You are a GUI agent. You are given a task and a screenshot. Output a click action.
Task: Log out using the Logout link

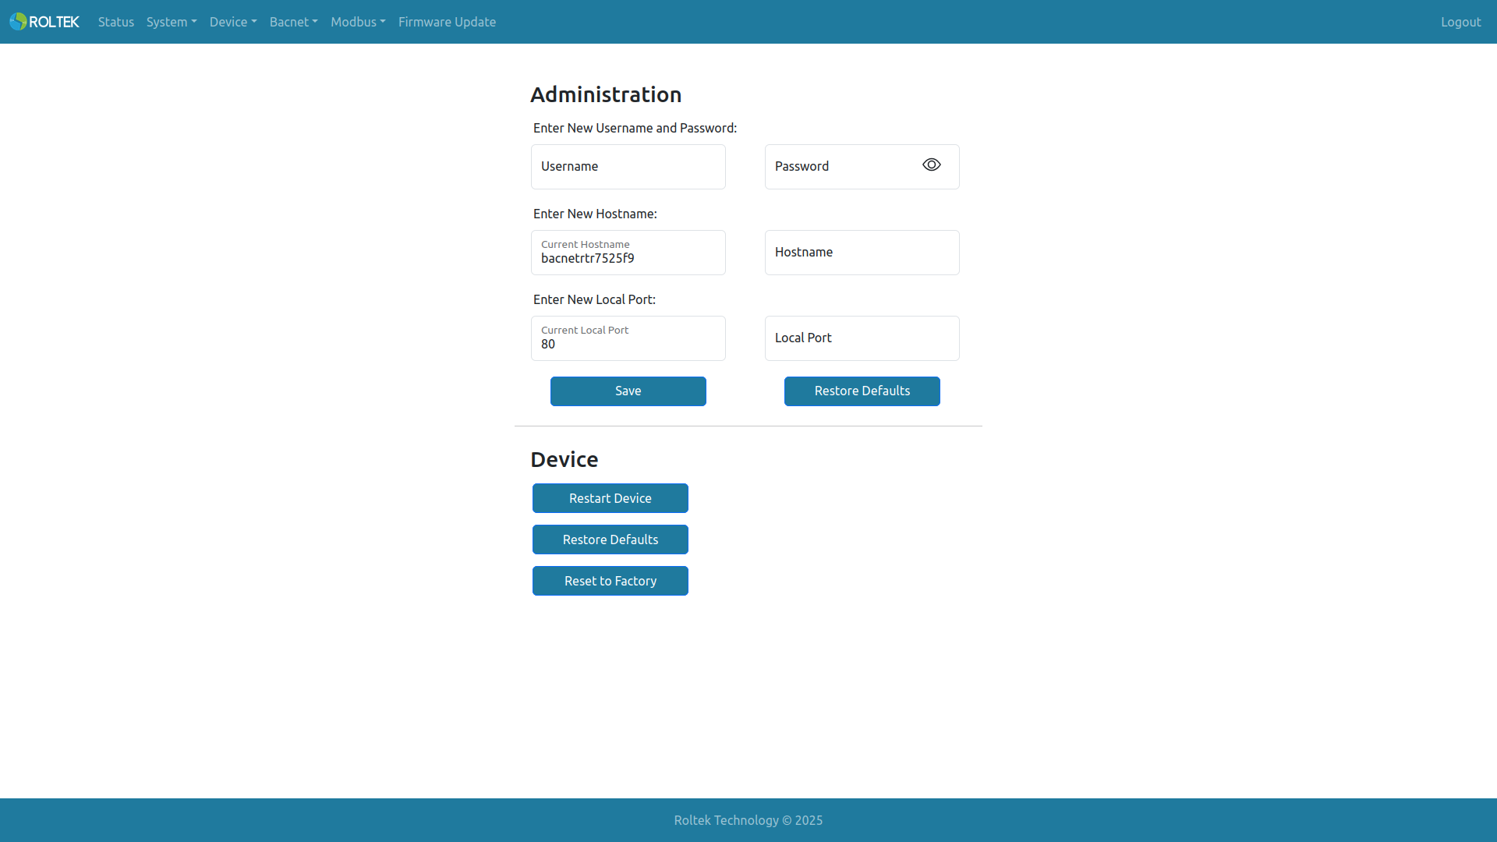click(1460, 22)
